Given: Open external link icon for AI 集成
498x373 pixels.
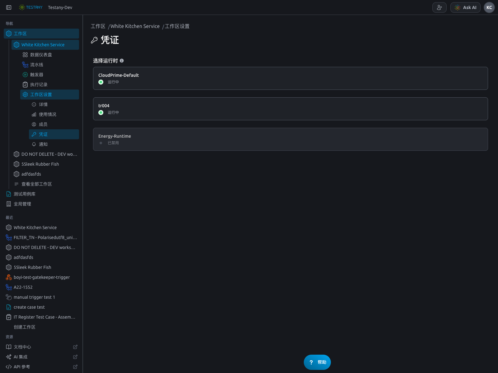Looking at the screenshot, I should [75, 357].
